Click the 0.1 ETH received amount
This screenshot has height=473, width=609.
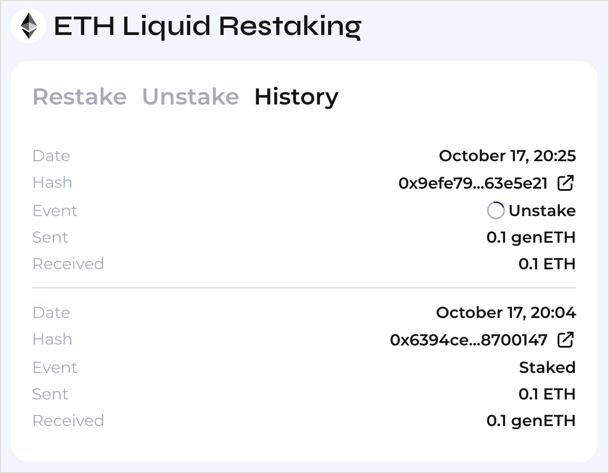[547, 264]
